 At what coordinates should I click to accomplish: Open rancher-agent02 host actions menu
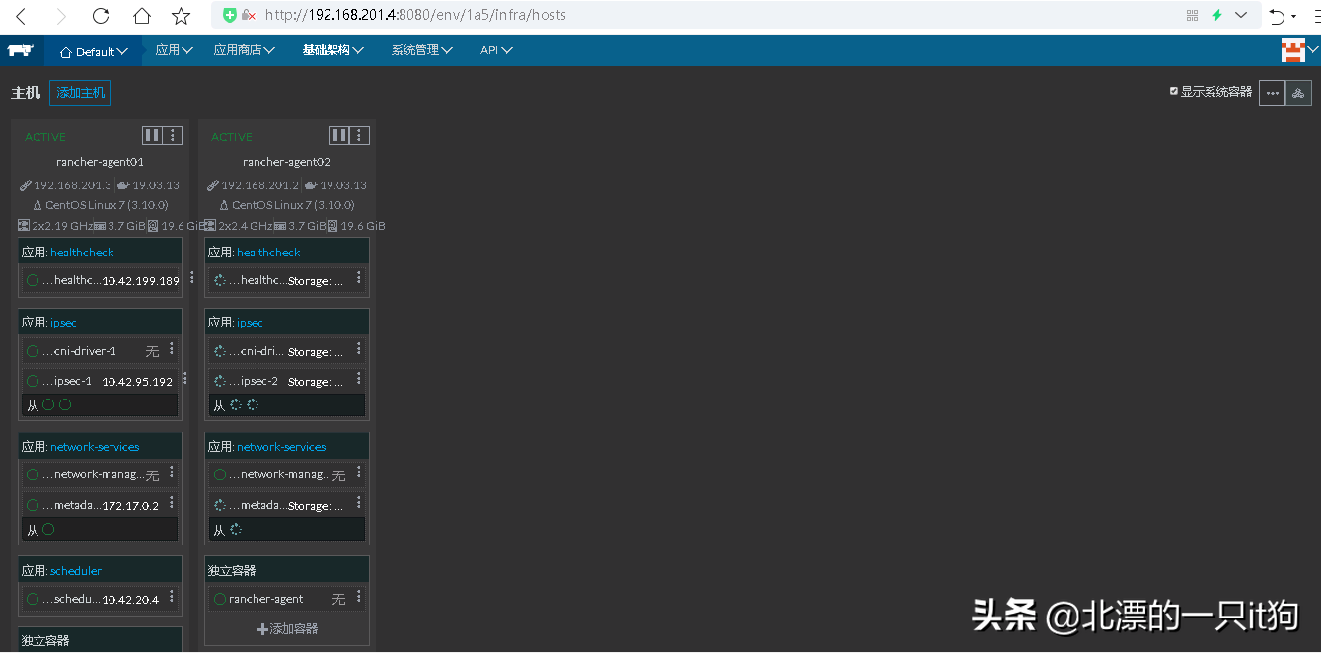click(361, 136)
